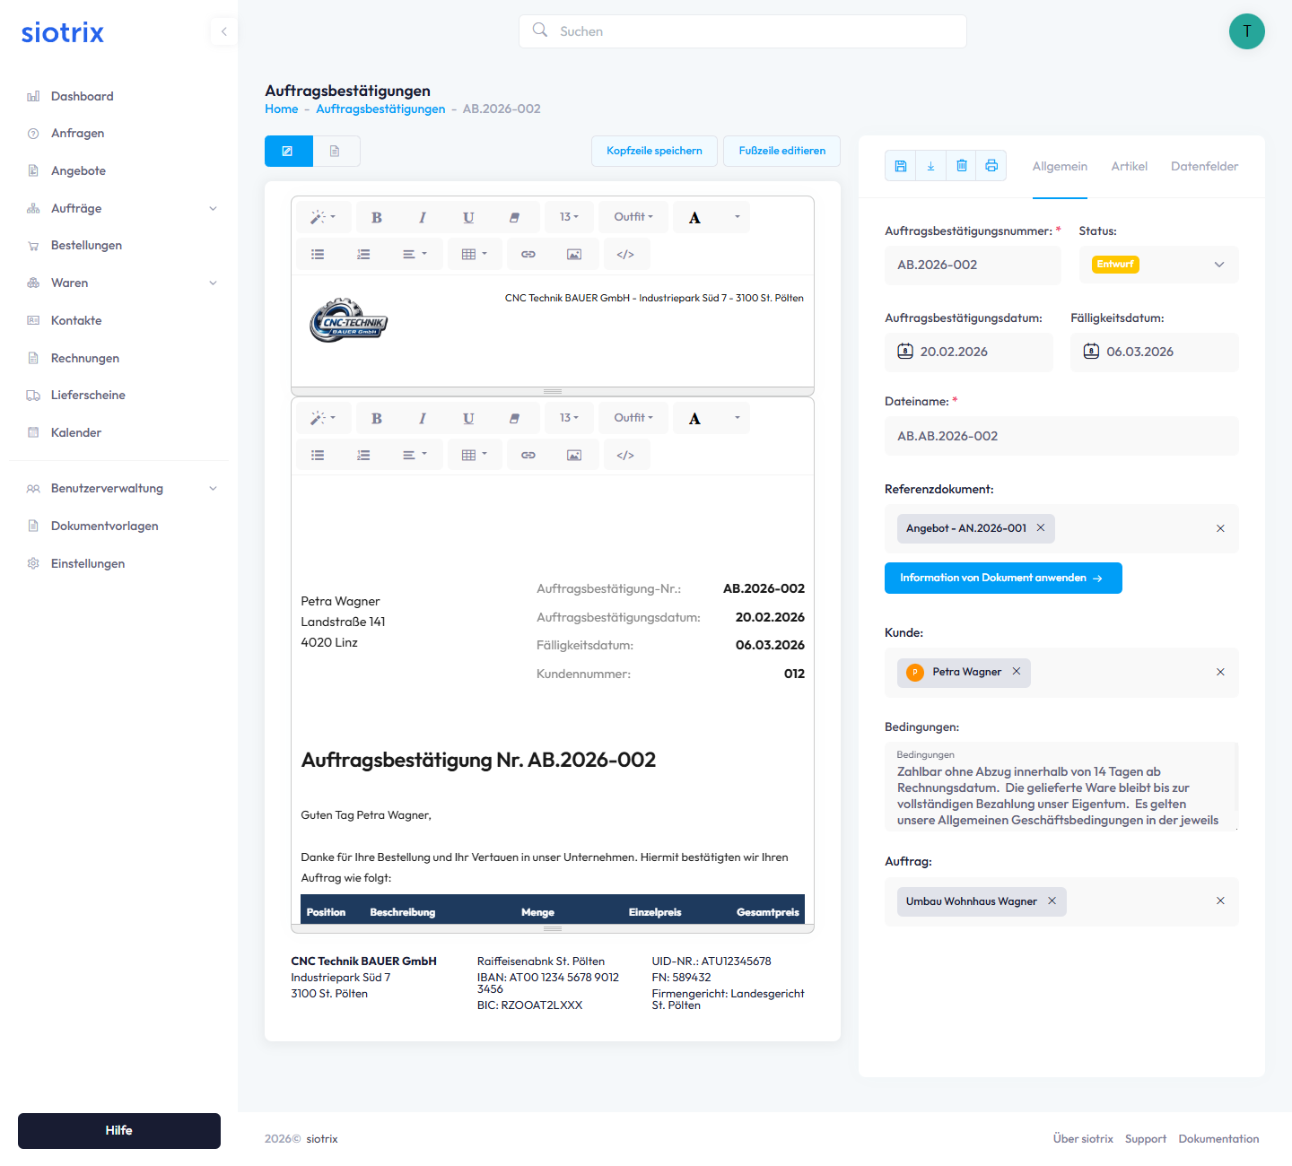Open the Outfit font family dropdown in header
The width and height of the screenshot is (1292, 1166).
pyautogui.click(x=633, y=217)
